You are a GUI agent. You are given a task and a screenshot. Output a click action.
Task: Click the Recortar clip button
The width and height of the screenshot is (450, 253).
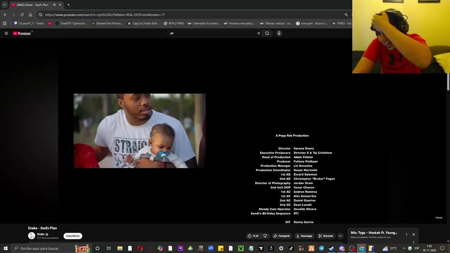click(x=326, y=236)
